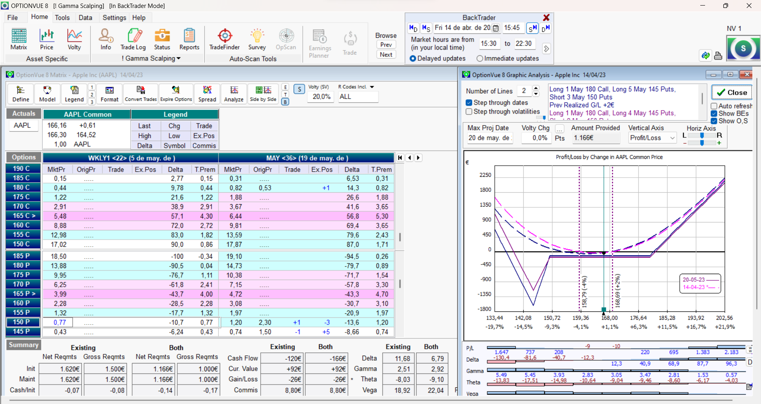Step BackTrader forward one step

(532, 28)
